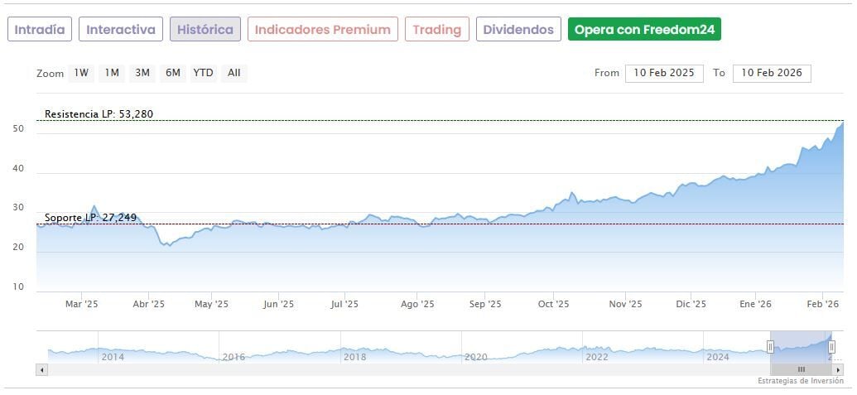Image resolution: width=857 pixels, height=395 pixels.
Task: Select the 3M zoom range
Action: (x=142, y=73)
